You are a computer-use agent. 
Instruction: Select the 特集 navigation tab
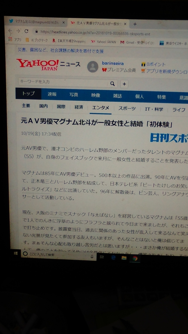(x=162, y=97)
